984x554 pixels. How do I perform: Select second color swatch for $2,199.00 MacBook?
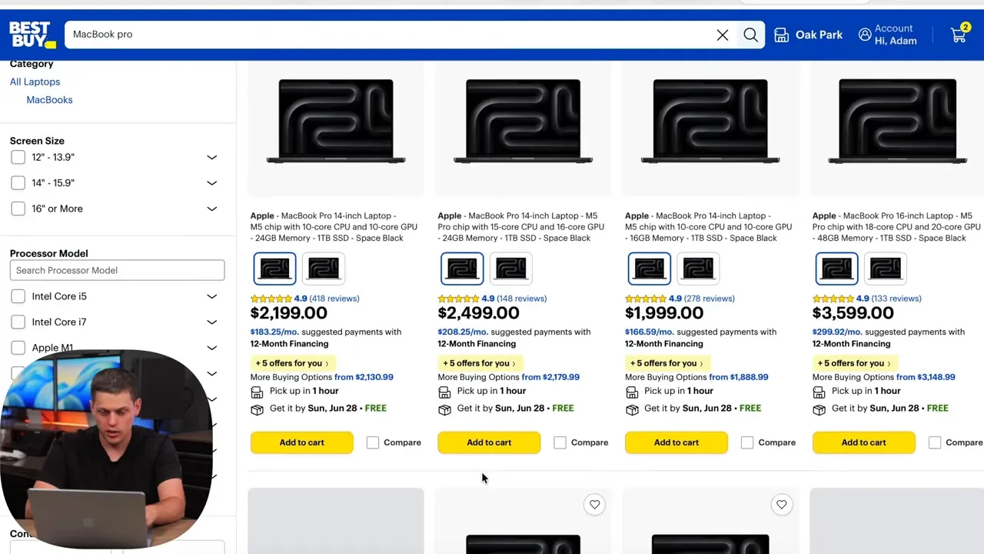pos(324,269)
